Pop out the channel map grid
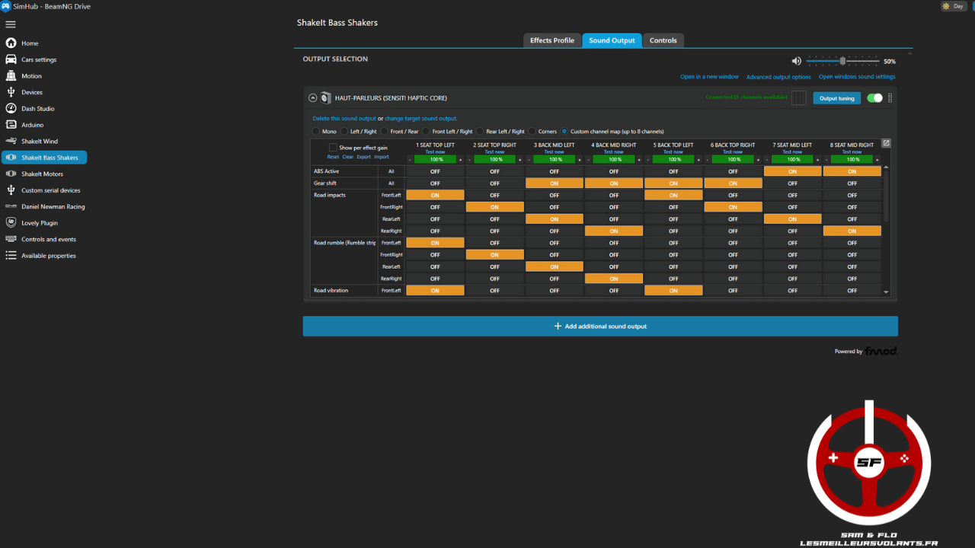This screenshot has height=548, width=975. pos(886,143)
